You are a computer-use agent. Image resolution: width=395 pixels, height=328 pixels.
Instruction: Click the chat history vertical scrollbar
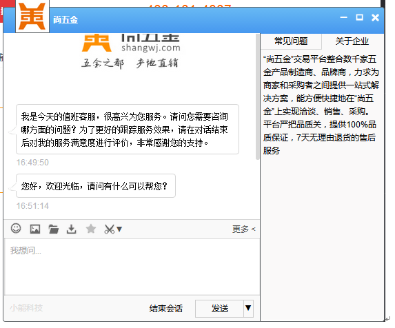[257, 97]
